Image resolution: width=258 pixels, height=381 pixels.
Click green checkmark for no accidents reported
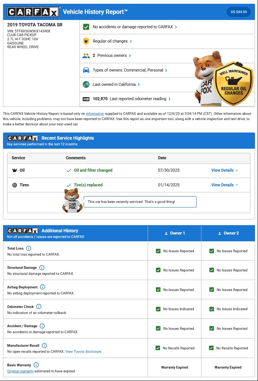pos(86,27)
